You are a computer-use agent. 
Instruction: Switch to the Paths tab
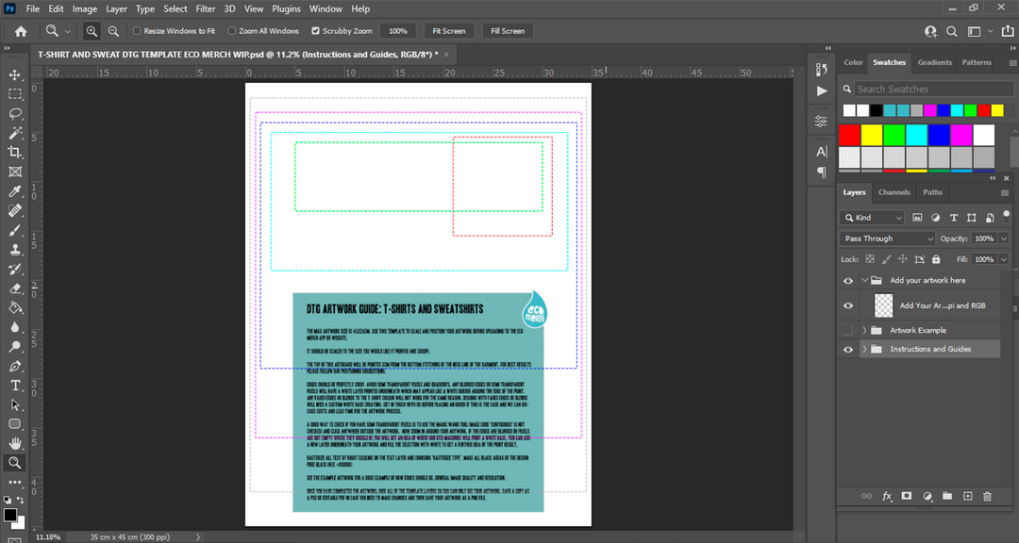coord(932,192)
